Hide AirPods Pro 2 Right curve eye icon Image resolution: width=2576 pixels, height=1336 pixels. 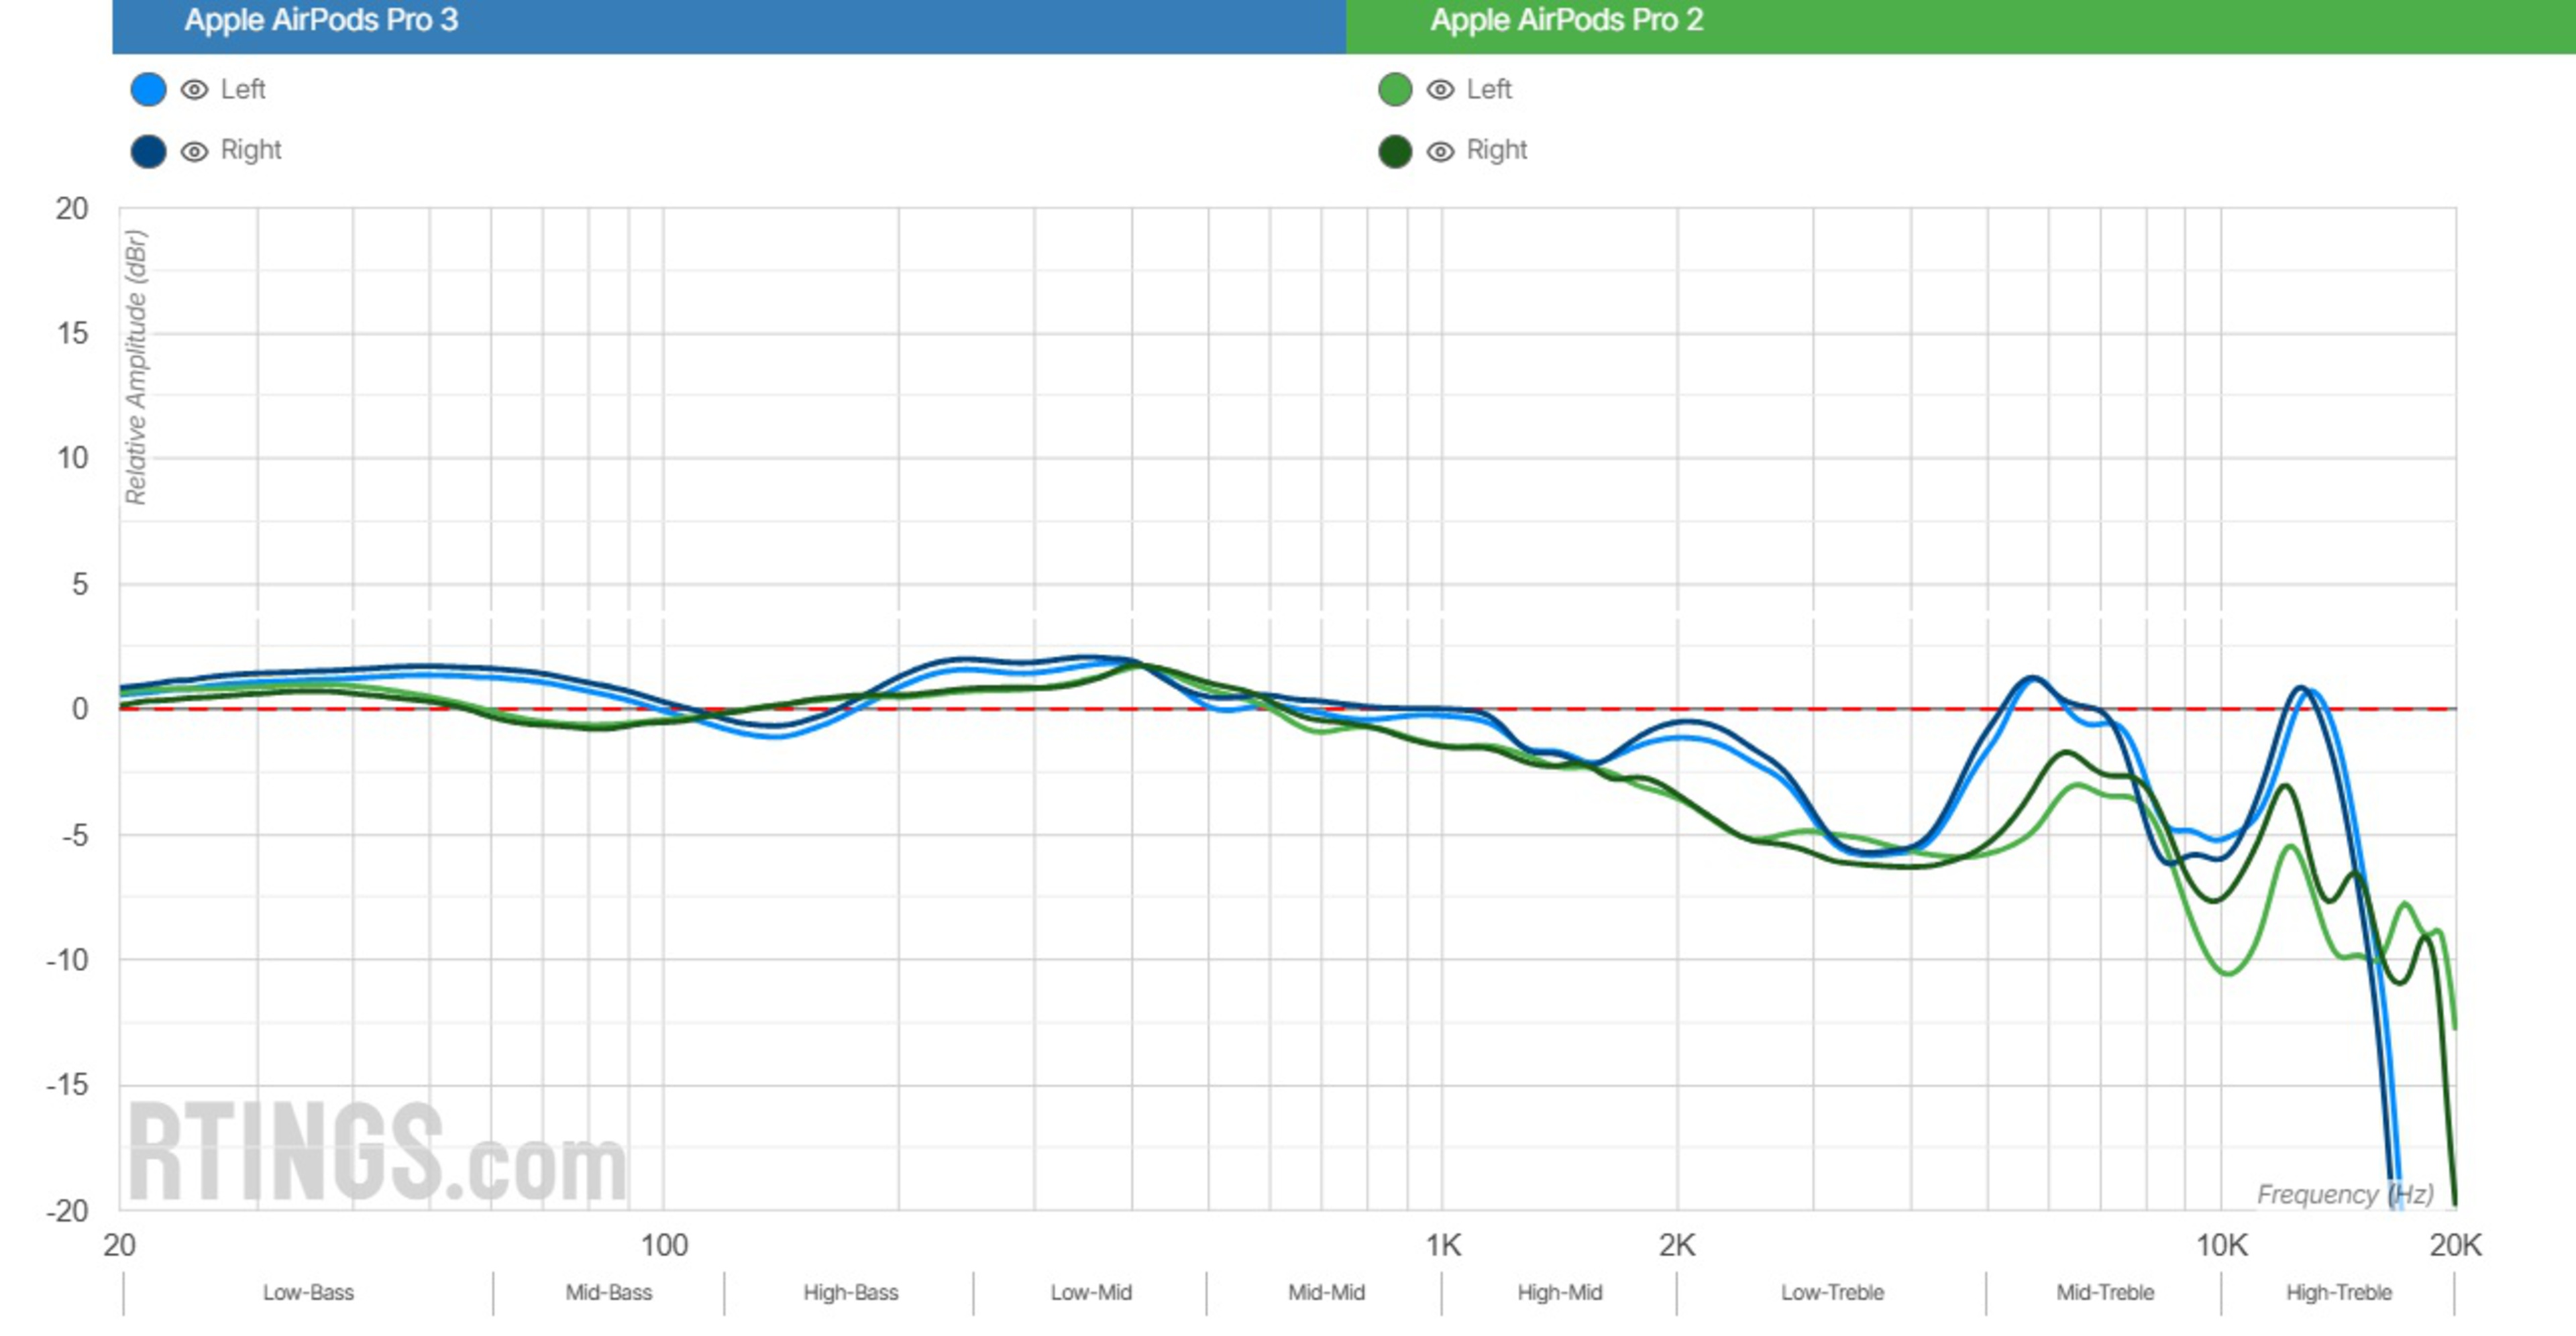tap(1440, 151)
